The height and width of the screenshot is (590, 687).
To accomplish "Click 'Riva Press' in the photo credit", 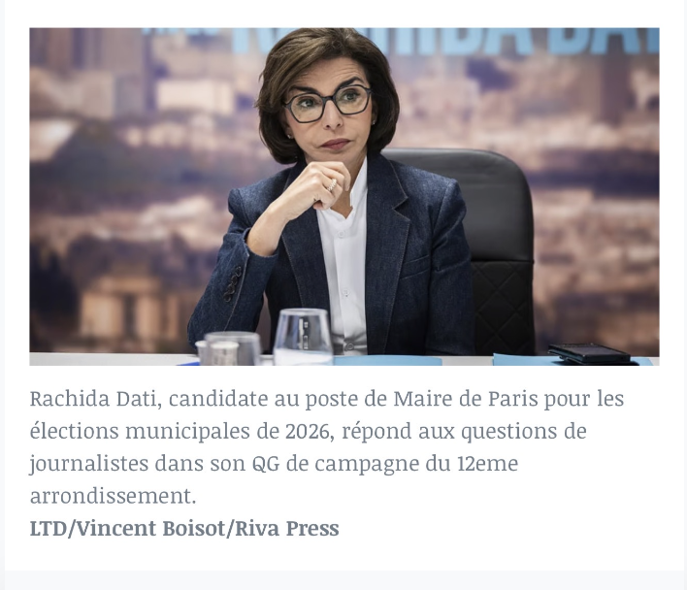I will (x=287, y=528).
